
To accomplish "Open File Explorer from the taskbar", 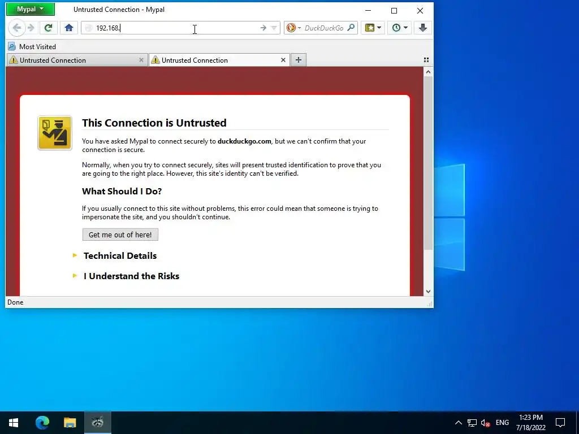I will pos(70,423).
